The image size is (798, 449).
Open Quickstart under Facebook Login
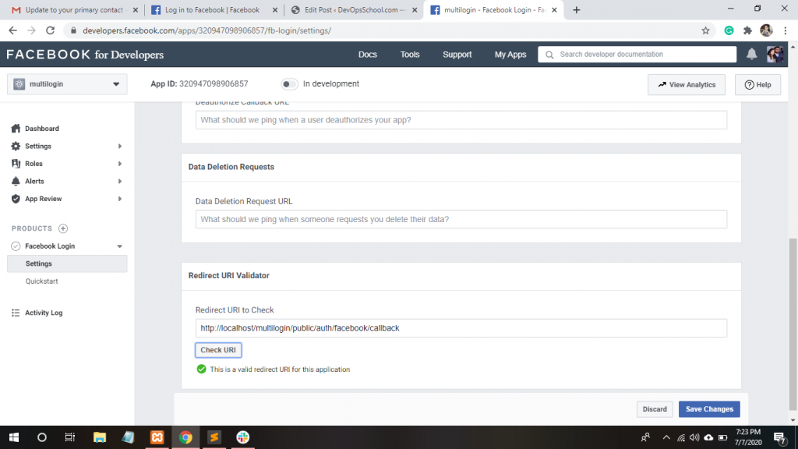(x=42, y=281)
